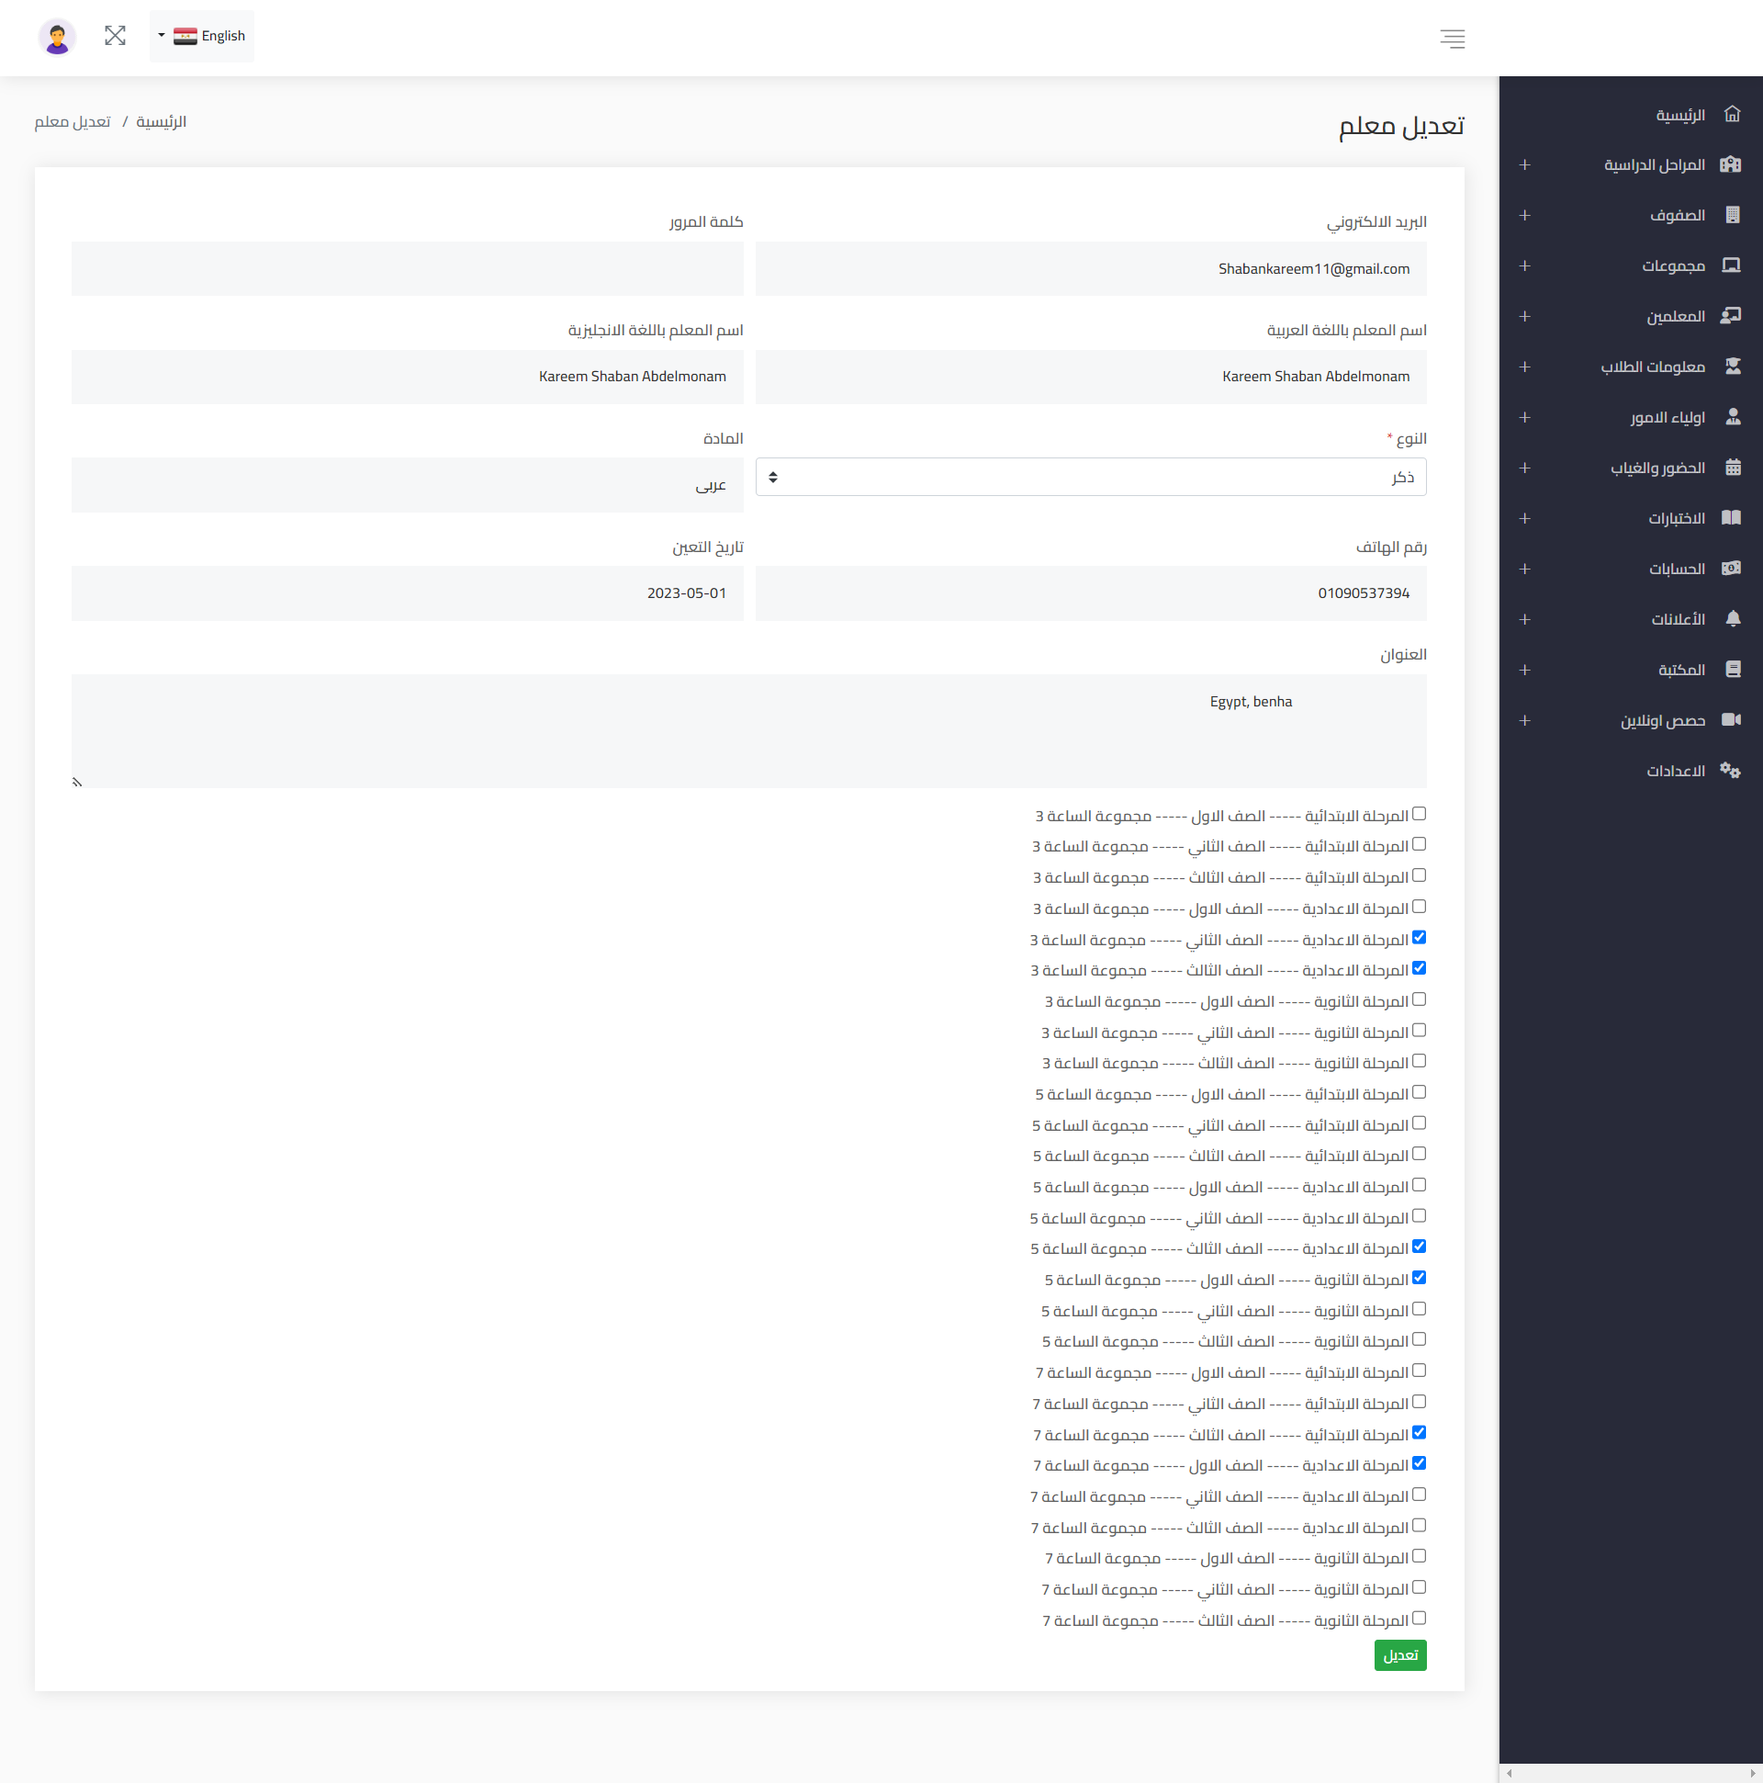The image size is (1763, 1783).
Task: Click the sidebar horizontal scrollbar
Action: pyautogui.click(x=1630, y=1773)
